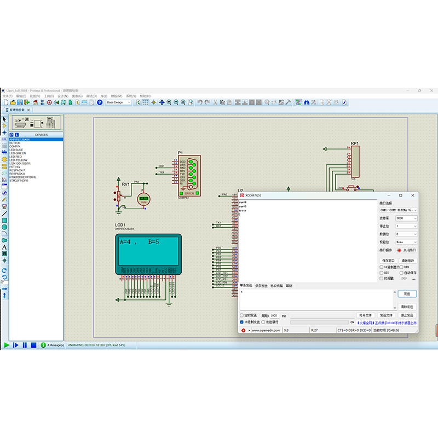438x438 pixels.
Task: Switch to the 多条发送 tab
Action: 260,284
